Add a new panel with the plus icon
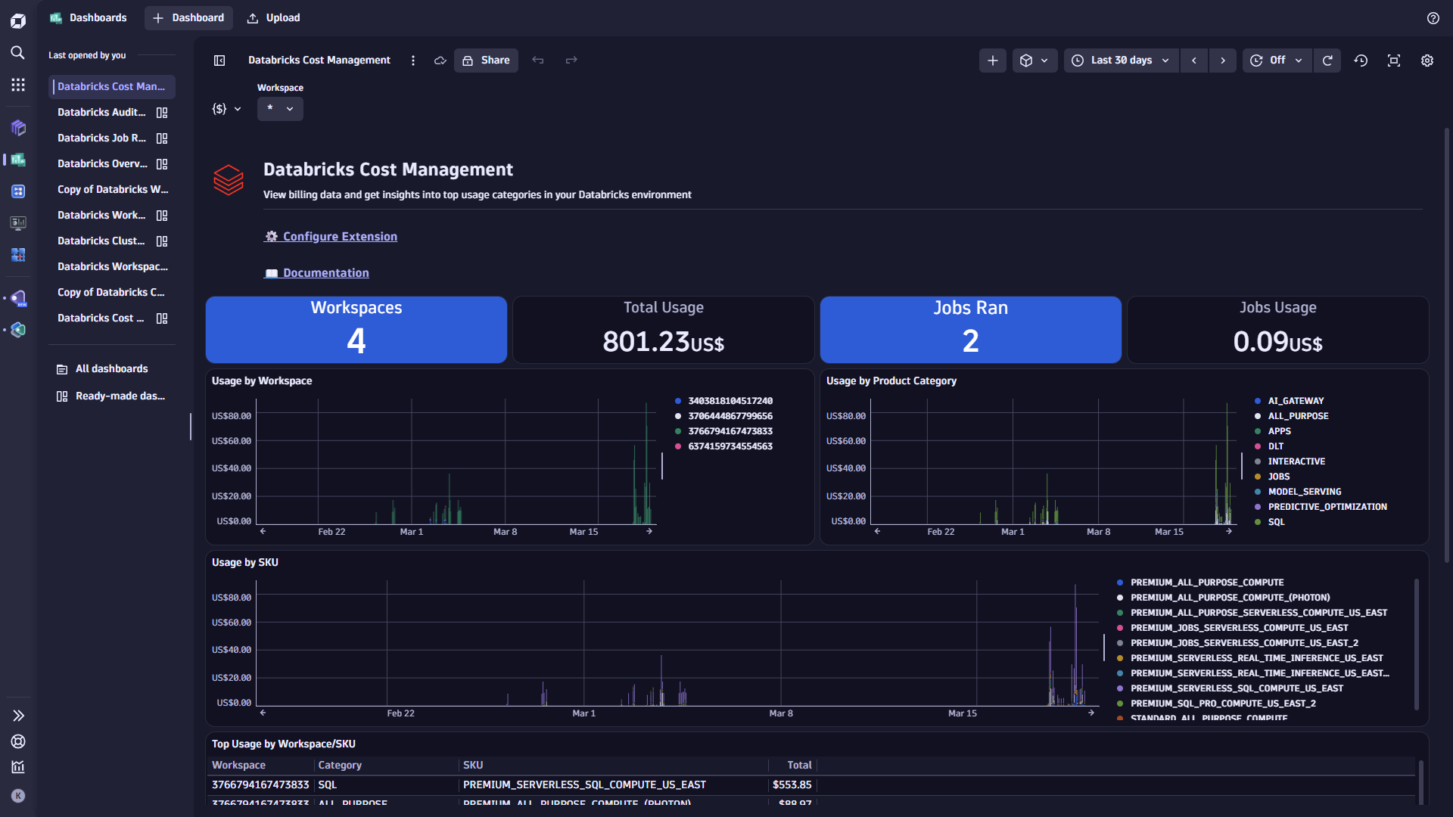Viewport: 1453px width, 817px height. point(993,60)
